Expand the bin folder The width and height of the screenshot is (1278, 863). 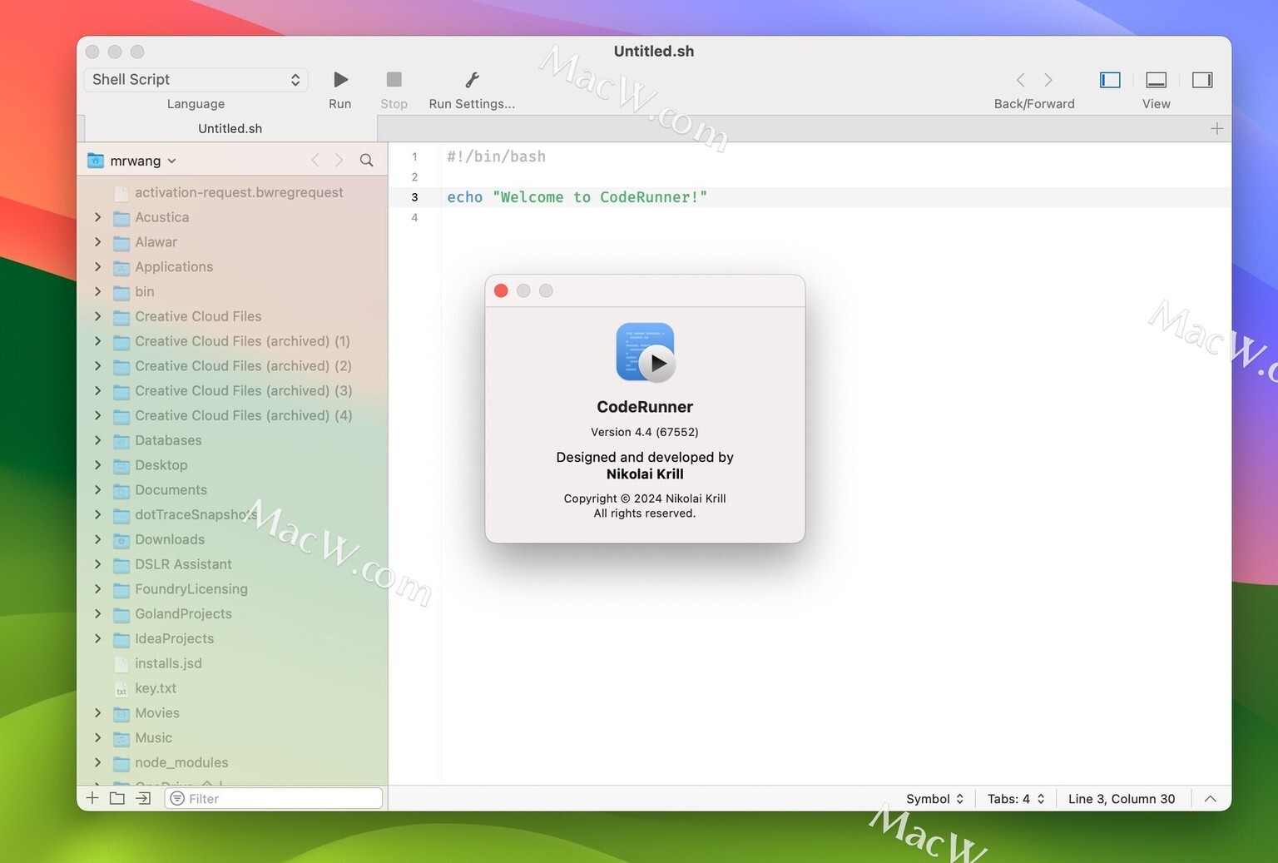(98, 291)
